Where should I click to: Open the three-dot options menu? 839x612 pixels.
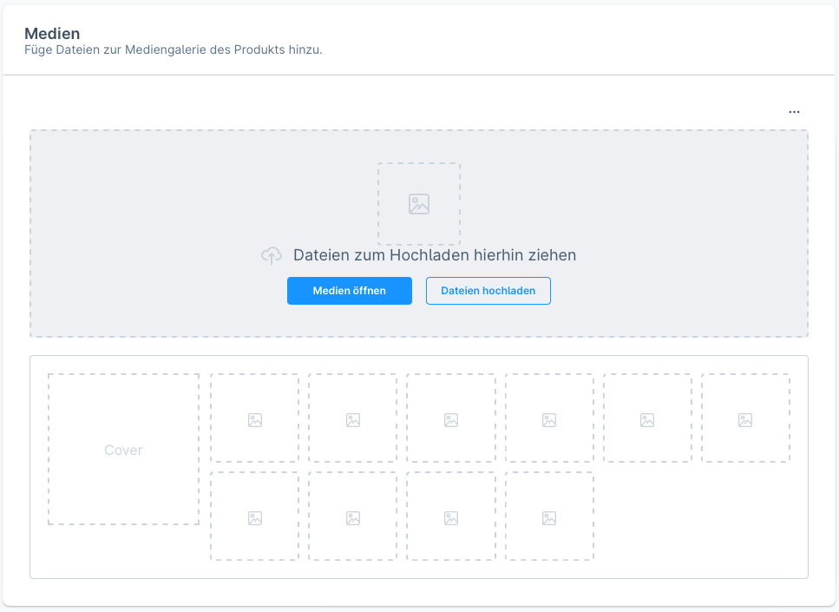pyautogui.click(x=794, y=112)
